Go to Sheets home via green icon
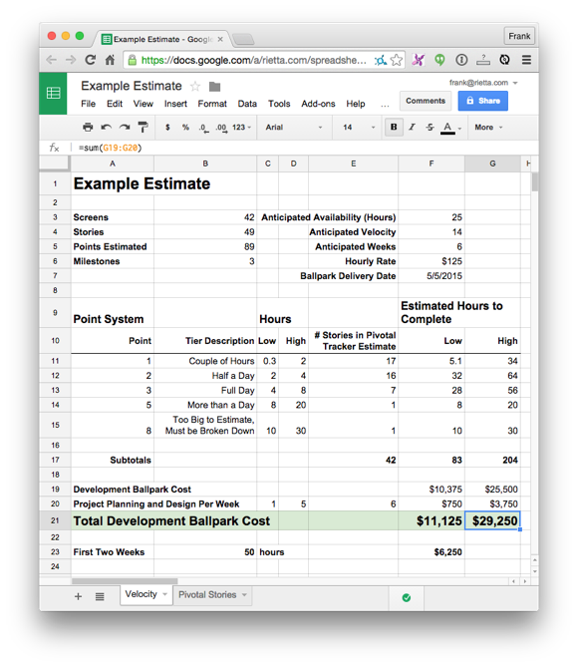 tap(53, 93)
